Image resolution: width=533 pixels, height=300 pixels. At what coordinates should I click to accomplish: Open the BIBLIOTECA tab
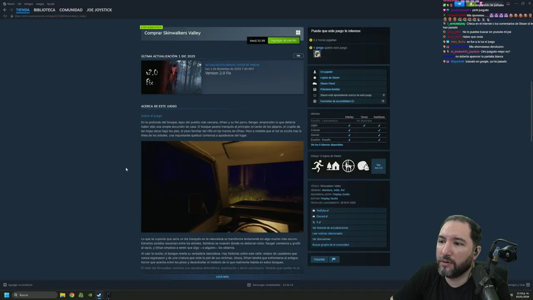pos(45,10)
